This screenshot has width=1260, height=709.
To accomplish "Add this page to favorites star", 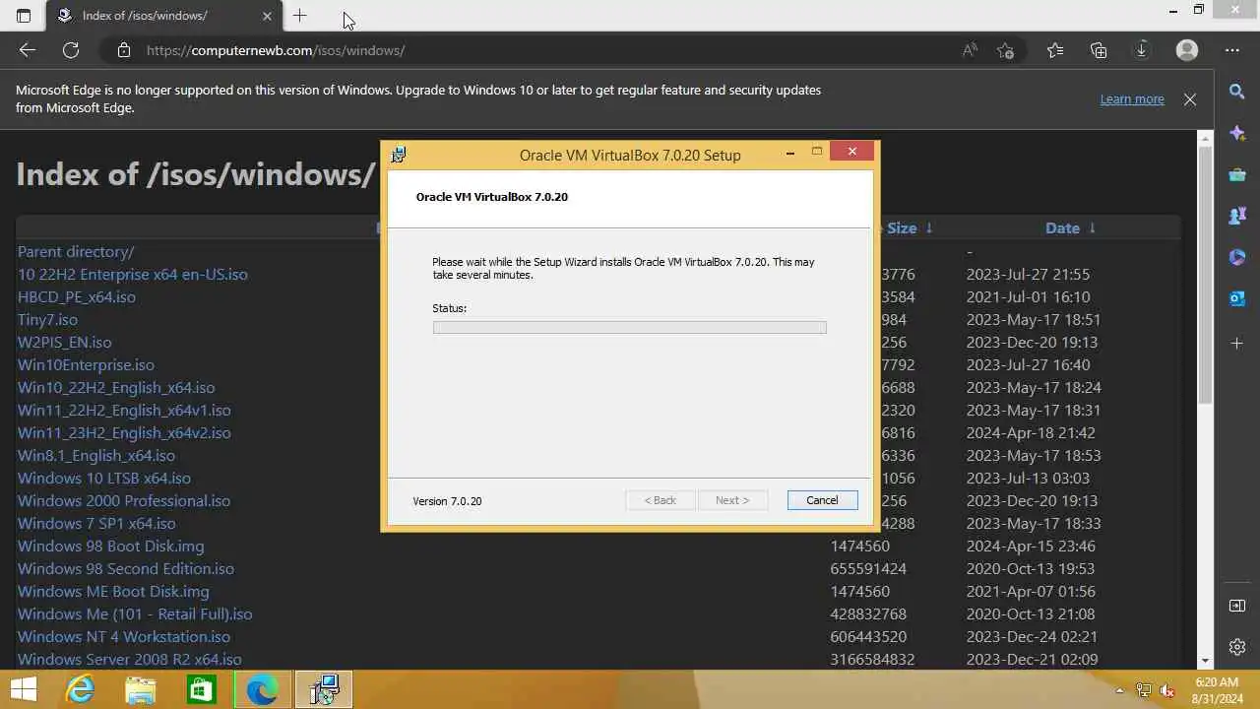I will (1005, 50).
